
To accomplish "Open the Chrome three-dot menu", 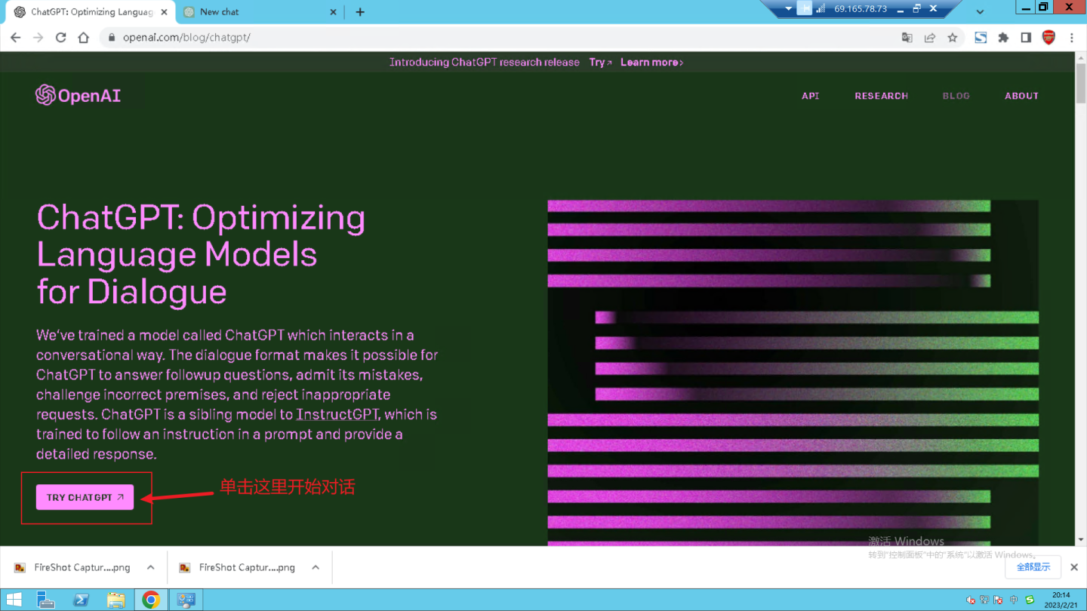I will [1072, 38].
